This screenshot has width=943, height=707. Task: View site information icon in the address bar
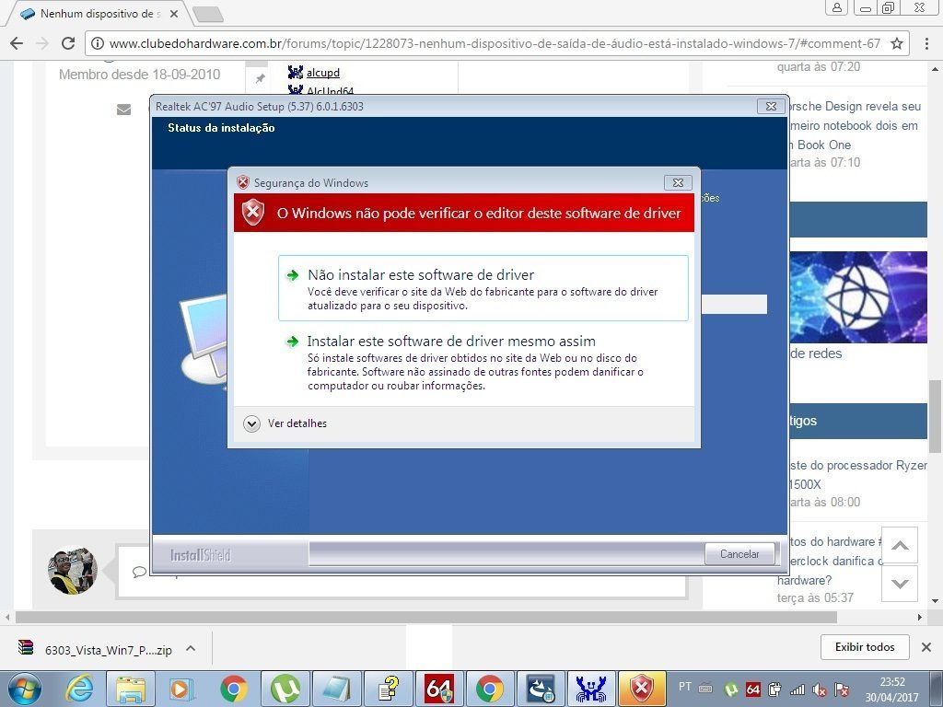98,43
